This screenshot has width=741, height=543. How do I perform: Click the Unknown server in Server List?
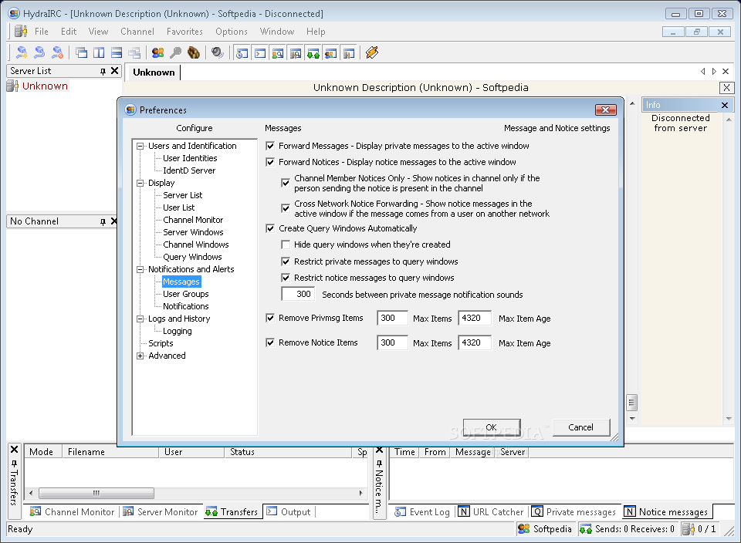[x=45, y=86]
